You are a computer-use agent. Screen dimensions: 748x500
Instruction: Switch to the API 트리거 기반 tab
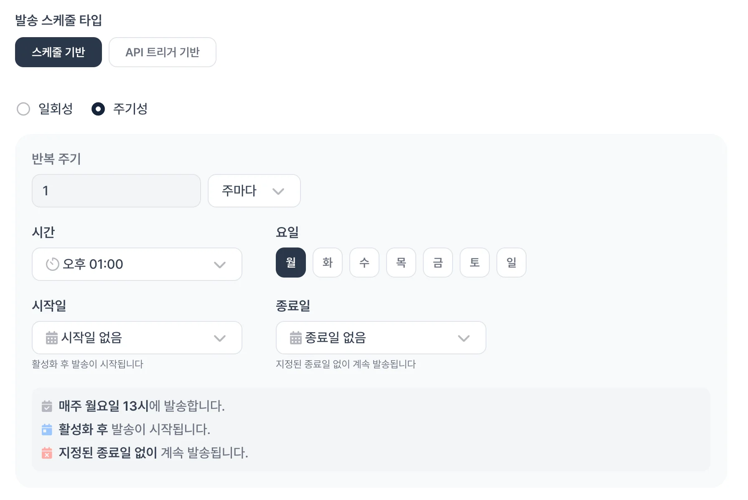(162, 52)
